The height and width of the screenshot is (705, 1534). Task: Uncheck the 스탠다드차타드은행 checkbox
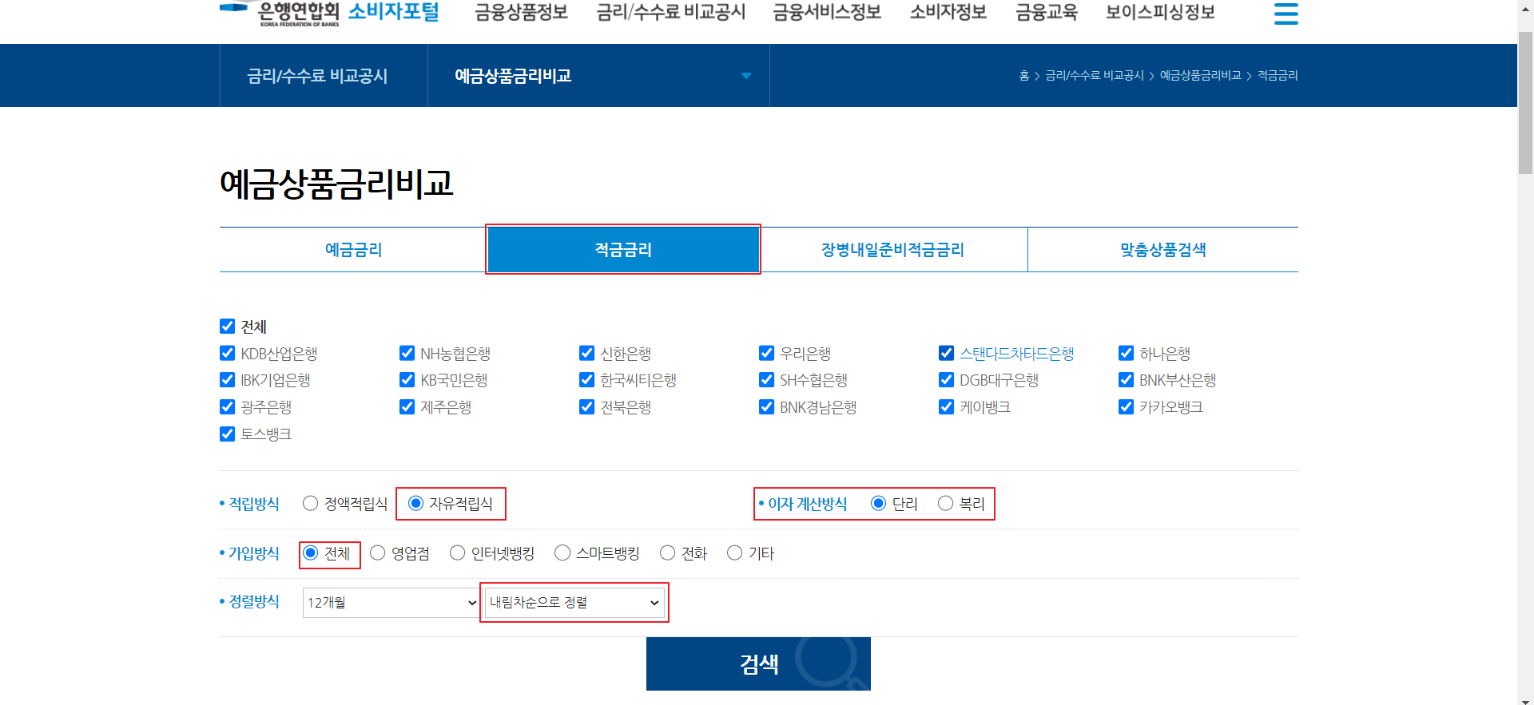tap(946, 354)
